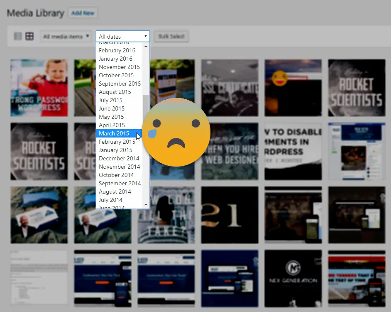The height and width of the screenshot is (312, 391).
Task: Open the Nex Generation logo thumbnail
Action: point(293,278)
